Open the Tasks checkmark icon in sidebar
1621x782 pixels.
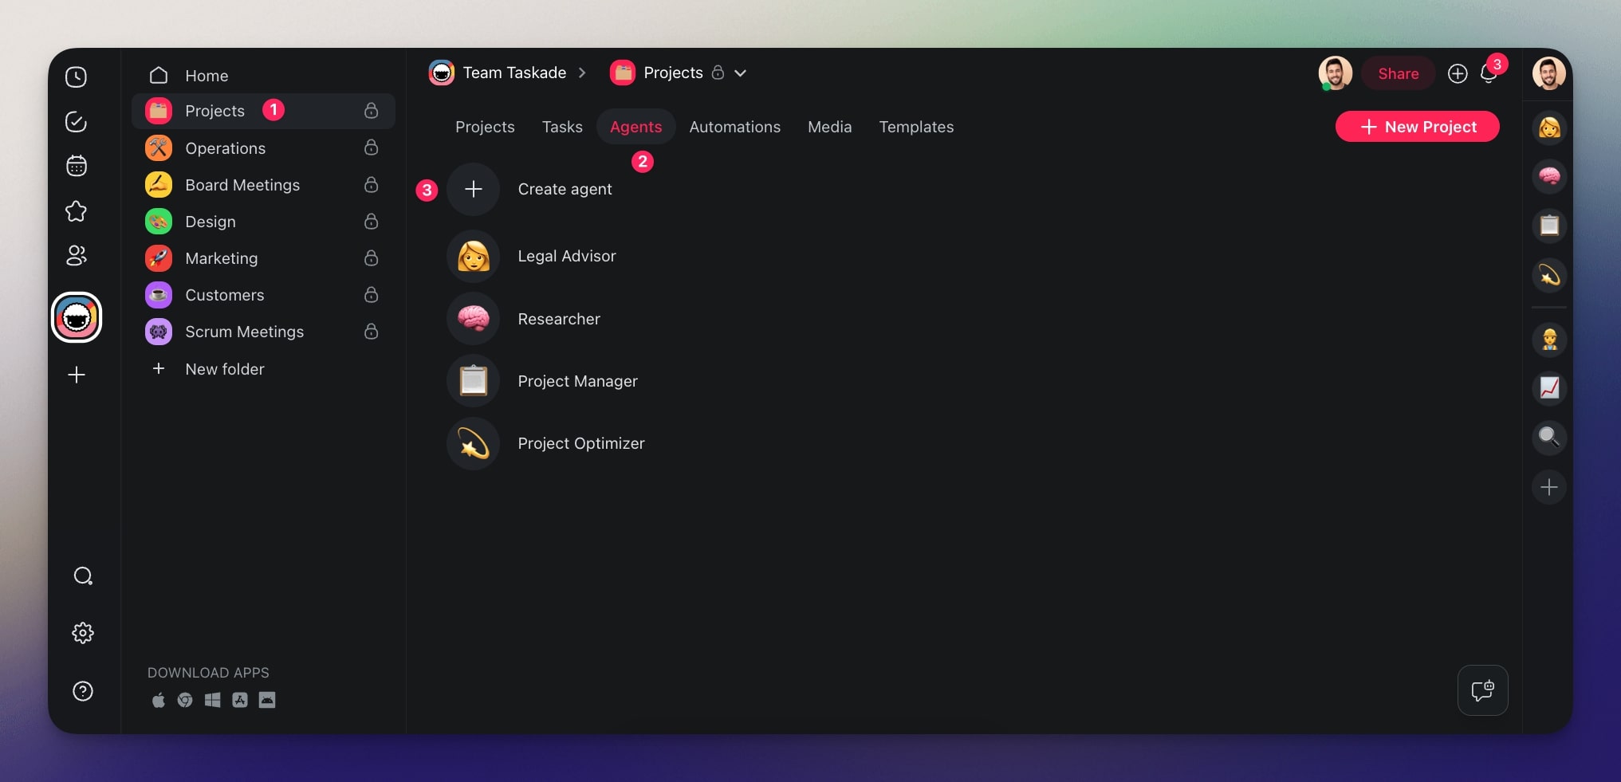point(77,122)
